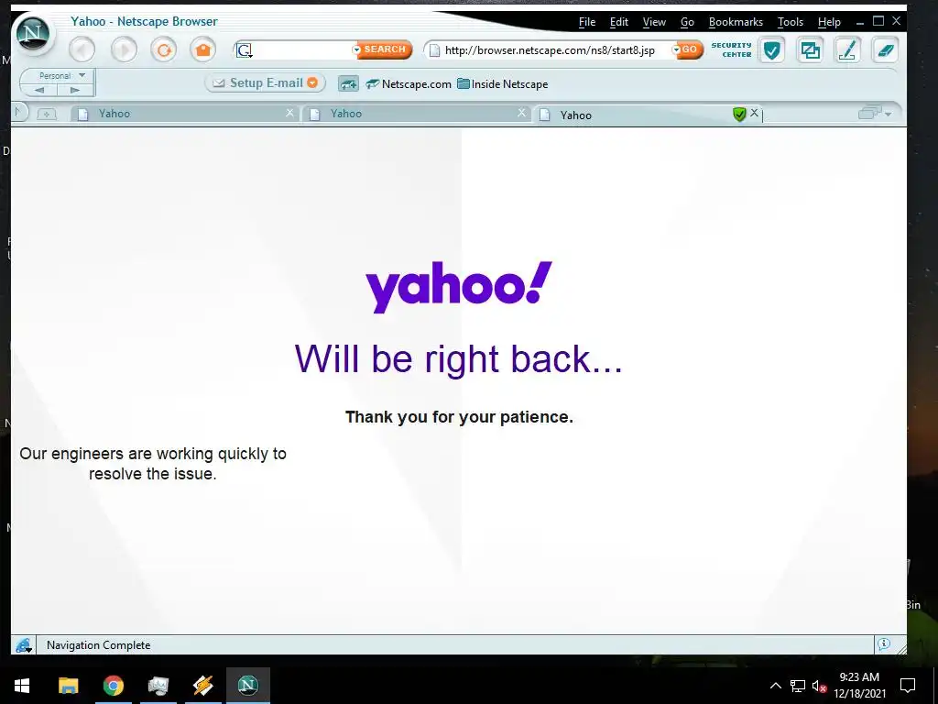Screen dimensions: 938x704
Task: Open the SEARCH button dropdown arrow
Action: pyautogui.click(x=357, y=49)
